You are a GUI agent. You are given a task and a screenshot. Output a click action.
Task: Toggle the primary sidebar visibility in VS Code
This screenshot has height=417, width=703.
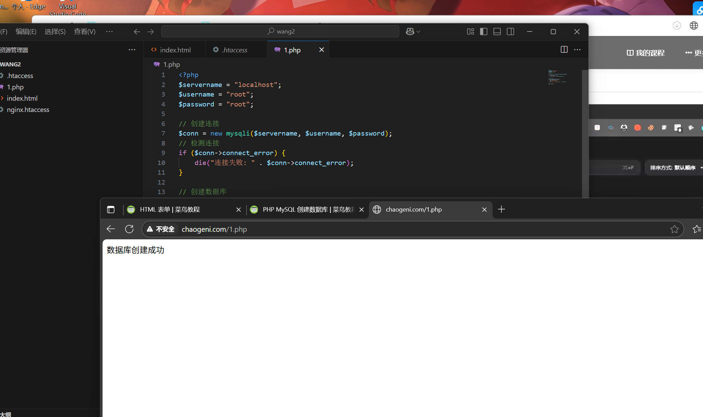[x=483, y=31]
